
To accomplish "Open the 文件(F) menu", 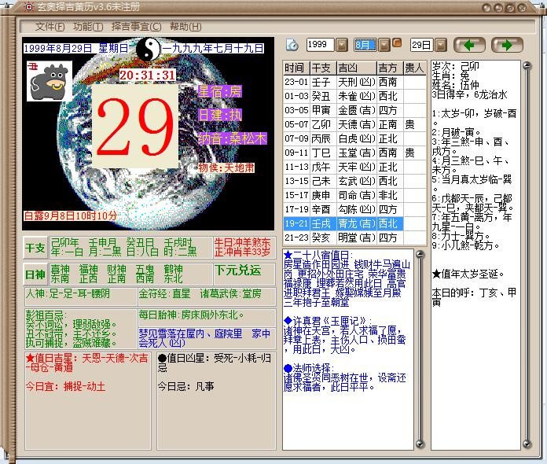I will click(x=50, y=27).
